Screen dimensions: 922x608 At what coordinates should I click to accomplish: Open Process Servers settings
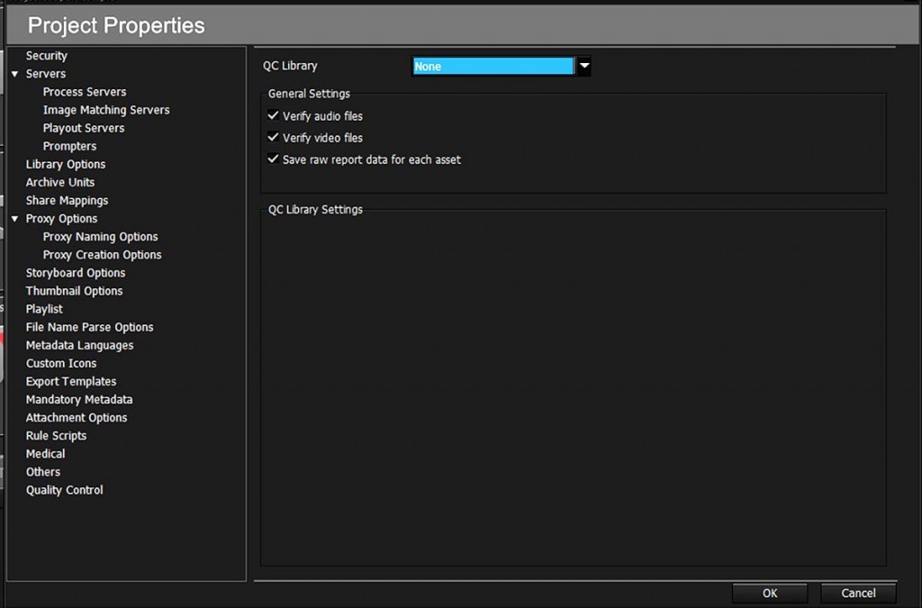click(x=84, y=92)
